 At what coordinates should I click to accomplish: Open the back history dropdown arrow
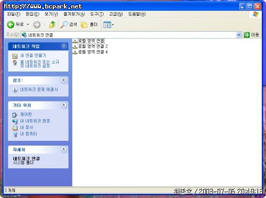coord(28,24)
